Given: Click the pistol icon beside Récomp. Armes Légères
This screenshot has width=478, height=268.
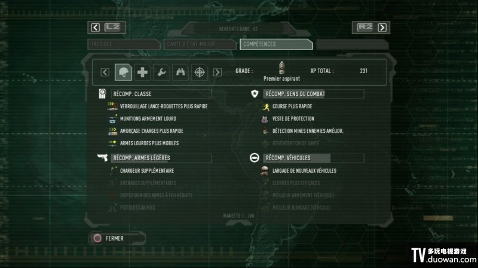Looking at the screenshot, I should pyautogui.click(x=102, y=157).
